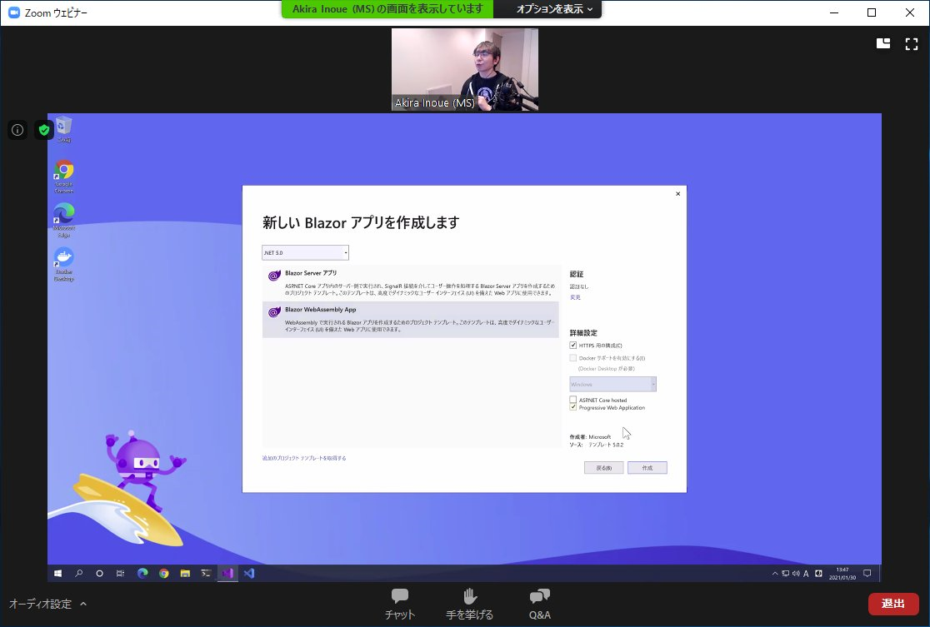Open the taskbar clock and date

pyautogui.click(x=842, y=573)
